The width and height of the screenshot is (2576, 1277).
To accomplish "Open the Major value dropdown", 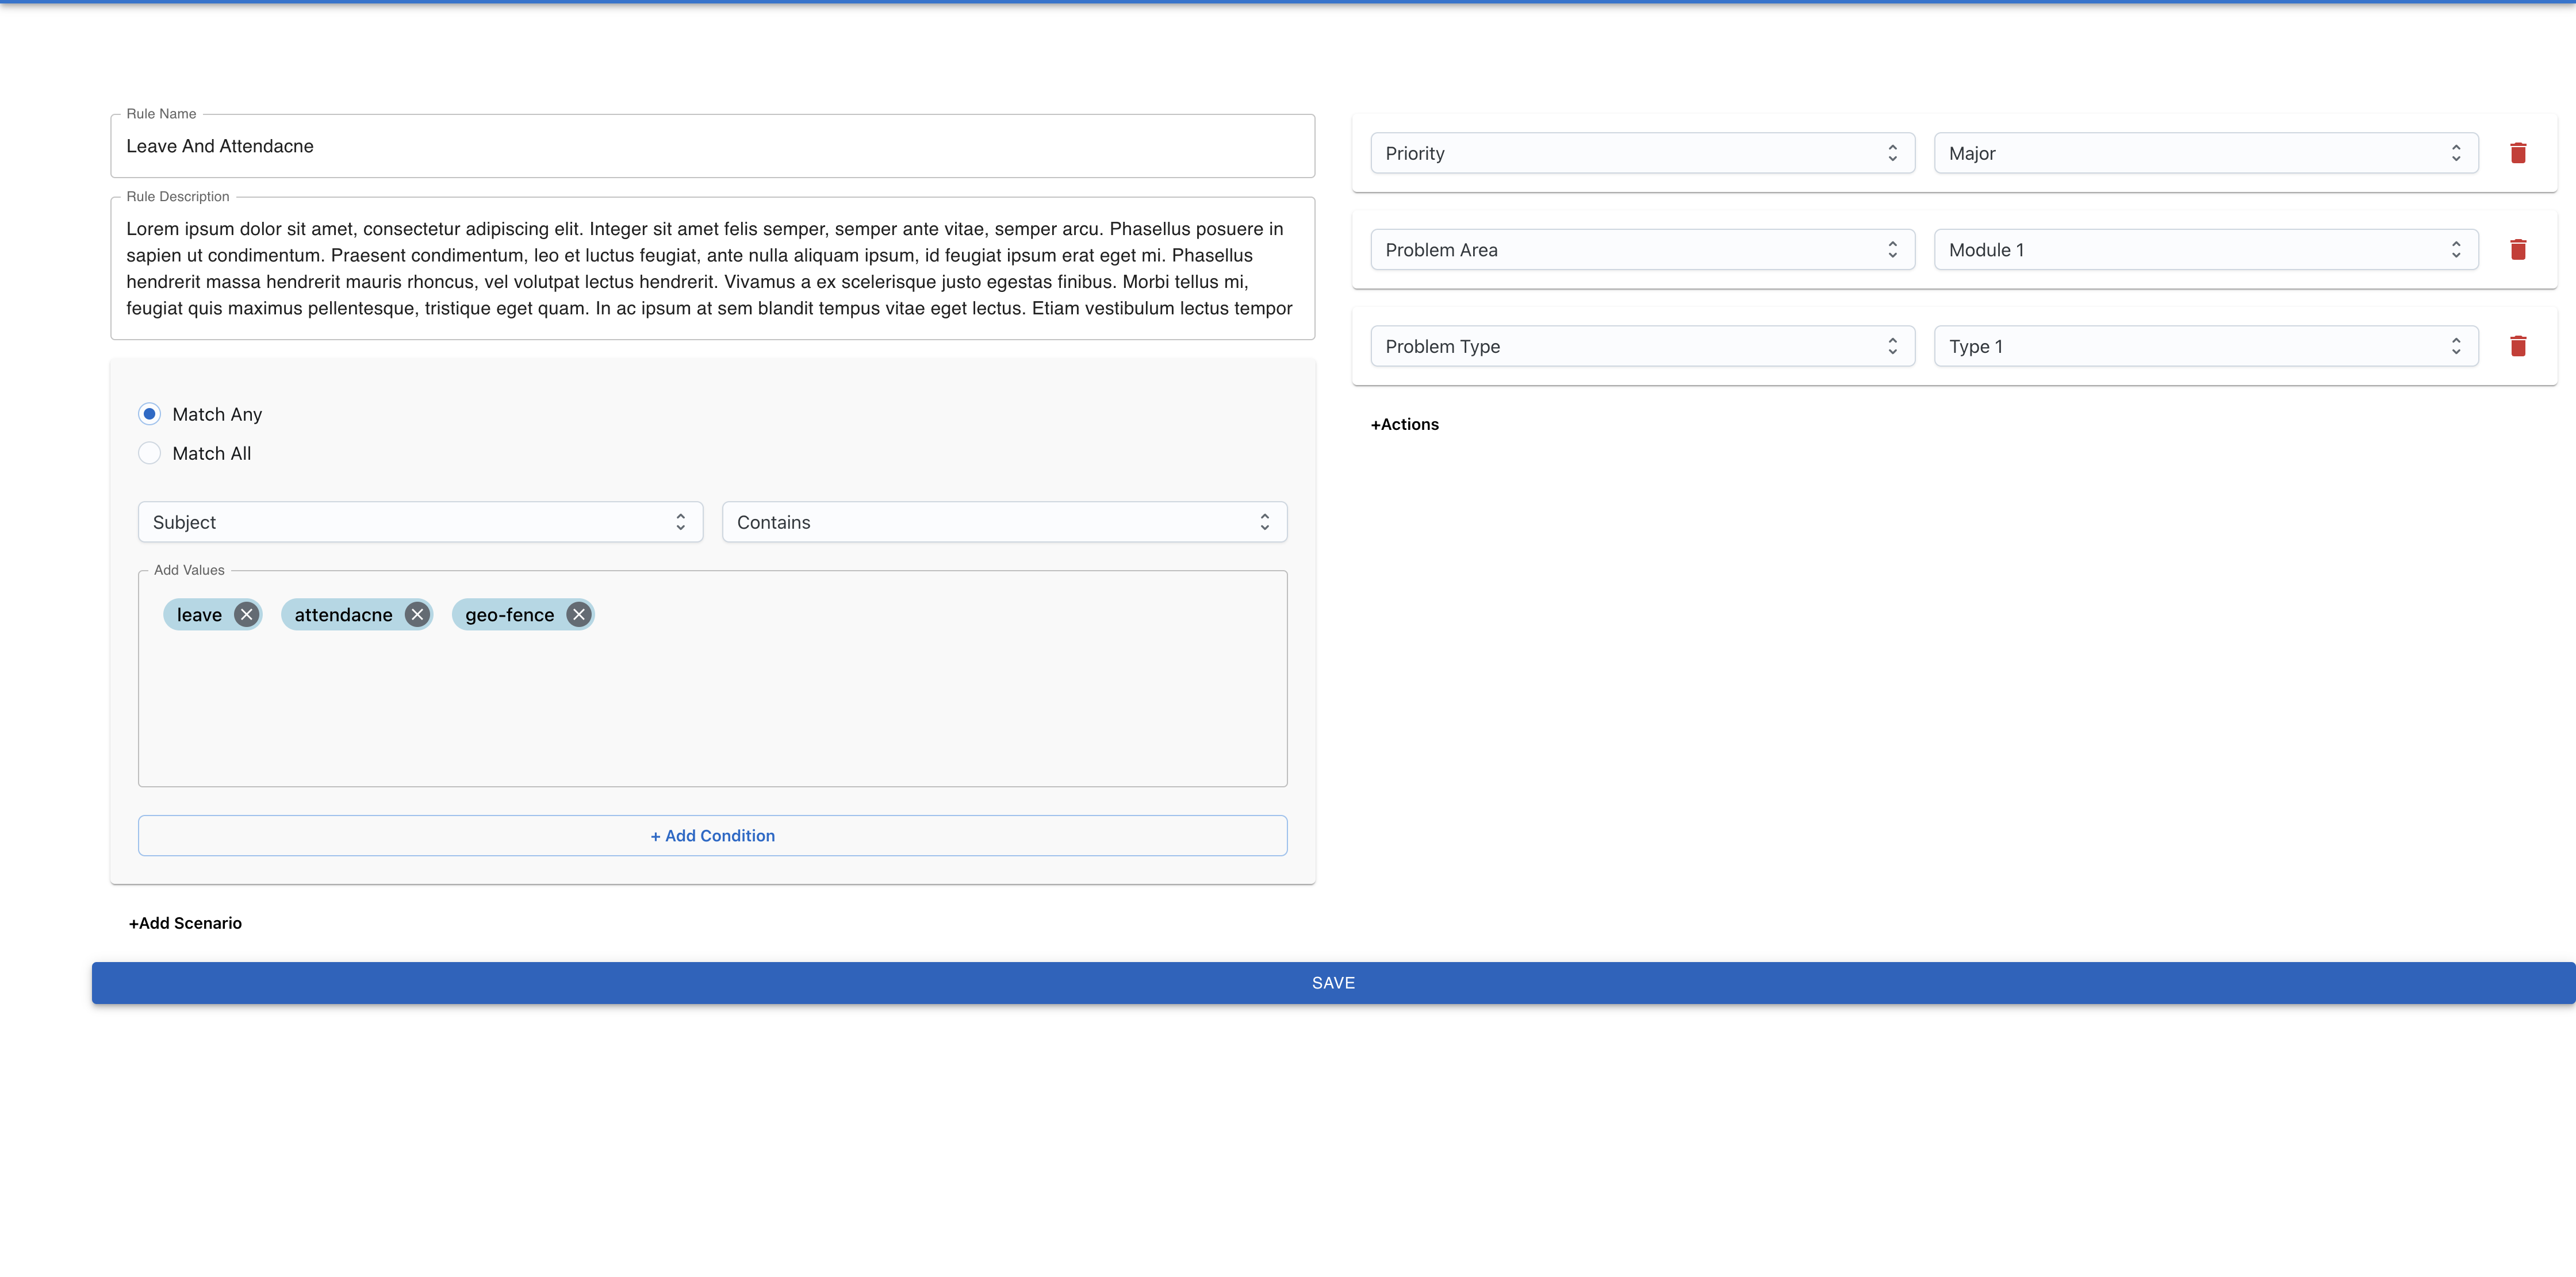I will pyautogui.click(x=2206, y=153).
